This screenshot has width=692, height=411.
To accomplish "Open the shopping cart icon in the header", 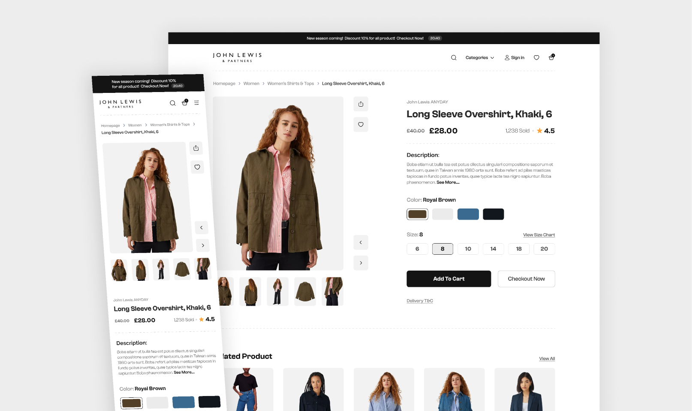I will [x=551, y=57].
